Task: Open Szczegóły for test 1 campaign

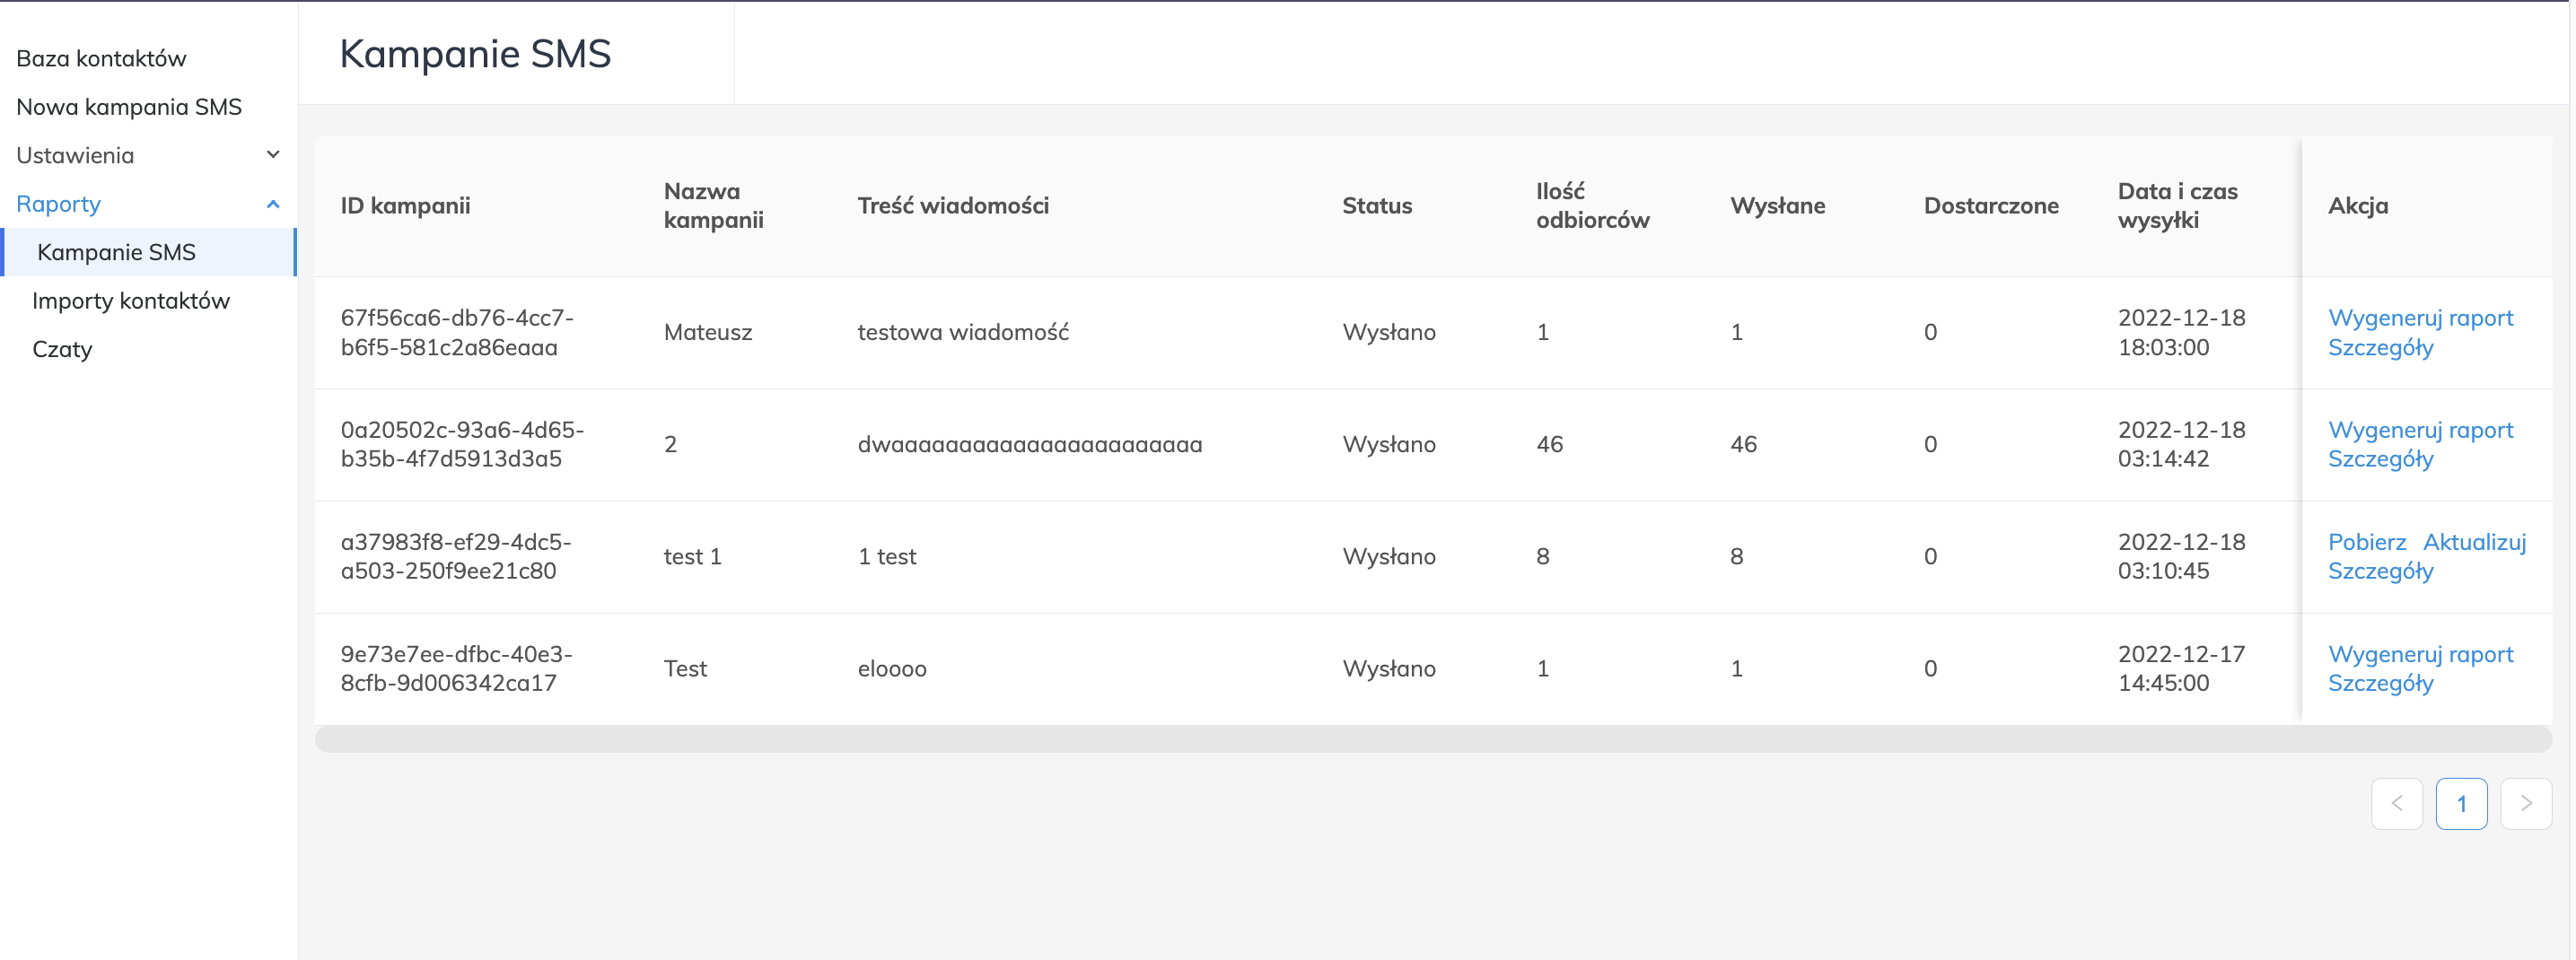Action: [x=2380, y=571]
